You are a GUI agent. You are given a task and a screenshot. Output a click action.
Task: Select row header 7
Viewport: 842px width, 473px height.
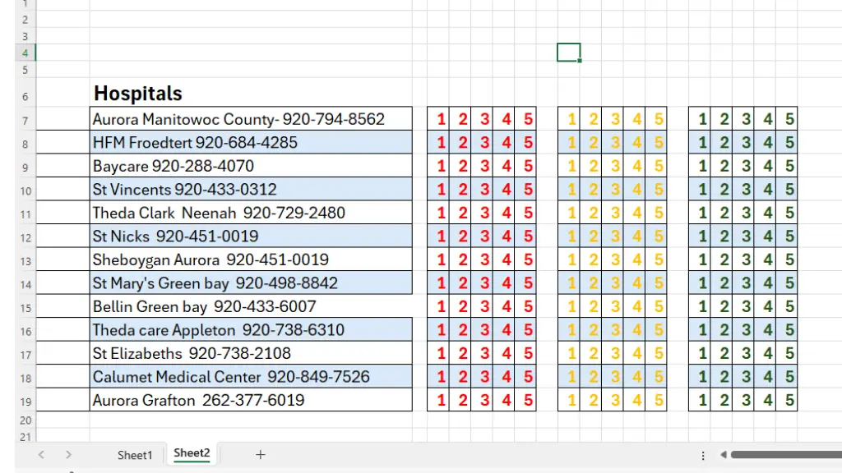[x=25, y=120]
